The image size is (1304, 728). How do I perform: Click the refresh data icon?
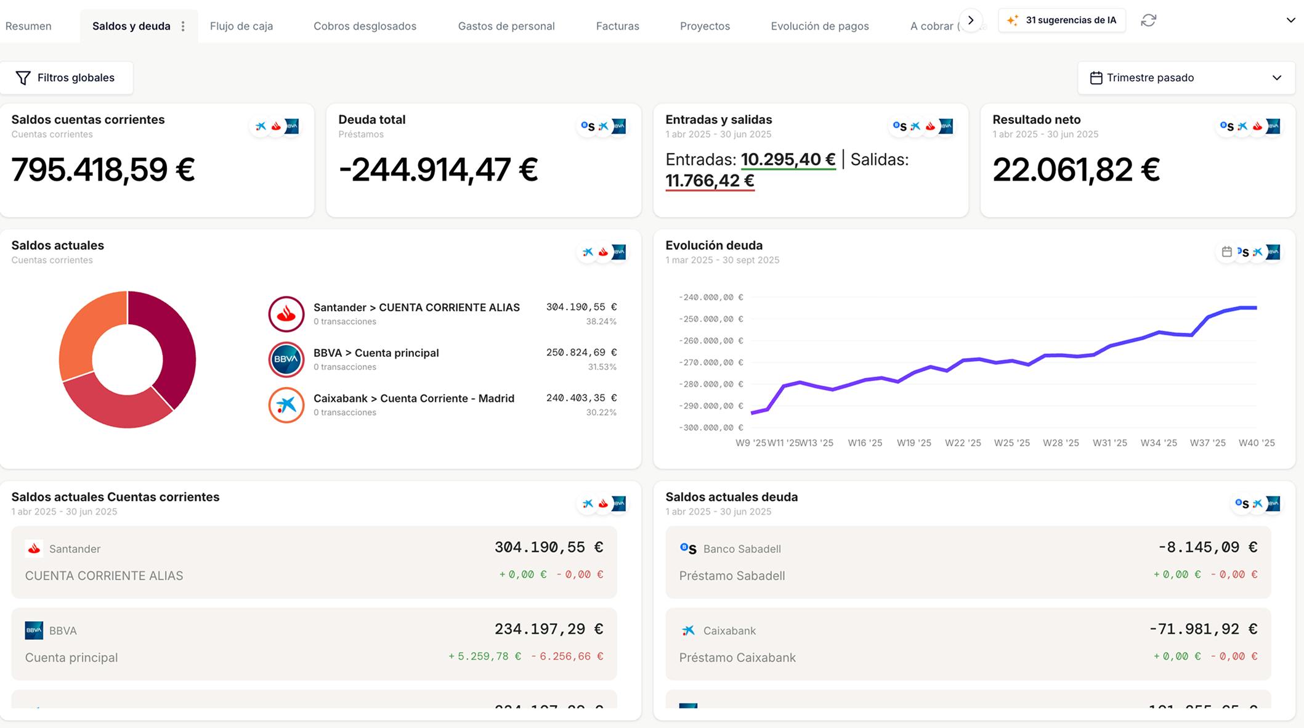pyautogui.click(x=1148, y=20)
